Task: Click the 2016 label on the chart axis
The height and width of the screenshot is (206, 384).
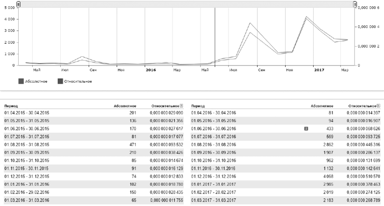Action: pyautogui.click(x=150, y=70)
